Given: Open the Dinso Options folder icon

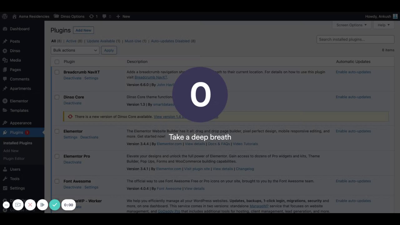Looking at the screenshot, I should 56,16.
